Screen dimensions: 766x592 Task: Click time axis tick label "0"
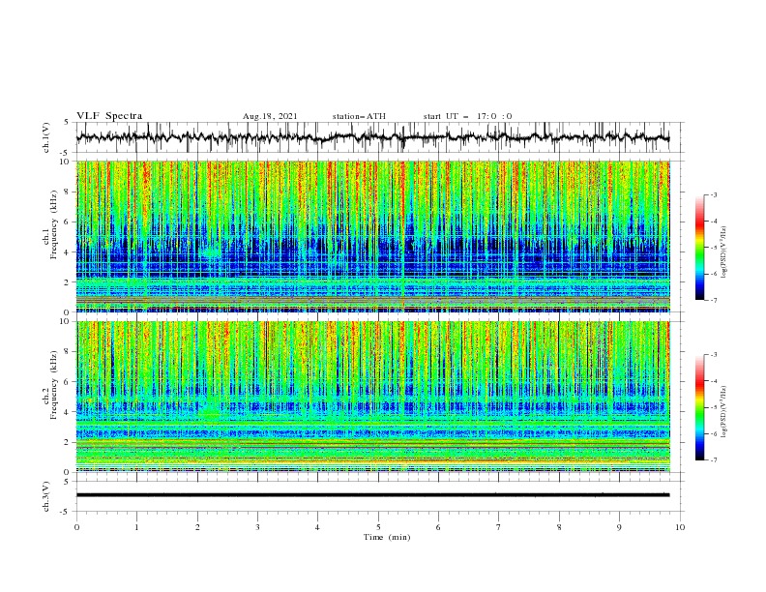[x=76, y=527]
